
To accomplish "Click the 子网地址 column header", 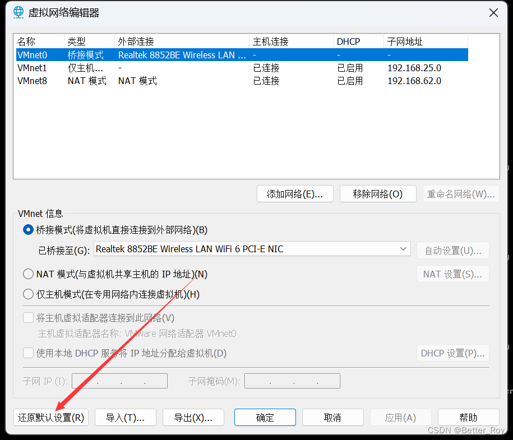I will (426, 41).
